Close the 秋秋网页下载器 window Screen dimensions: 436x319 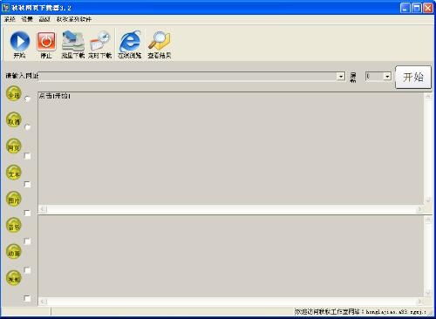pos(428,8)
